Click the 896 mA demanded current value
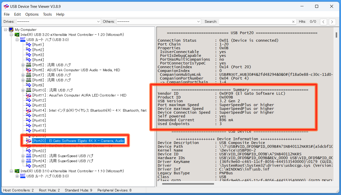The width and height of the screenshot is (341, 195). [226, 120]
